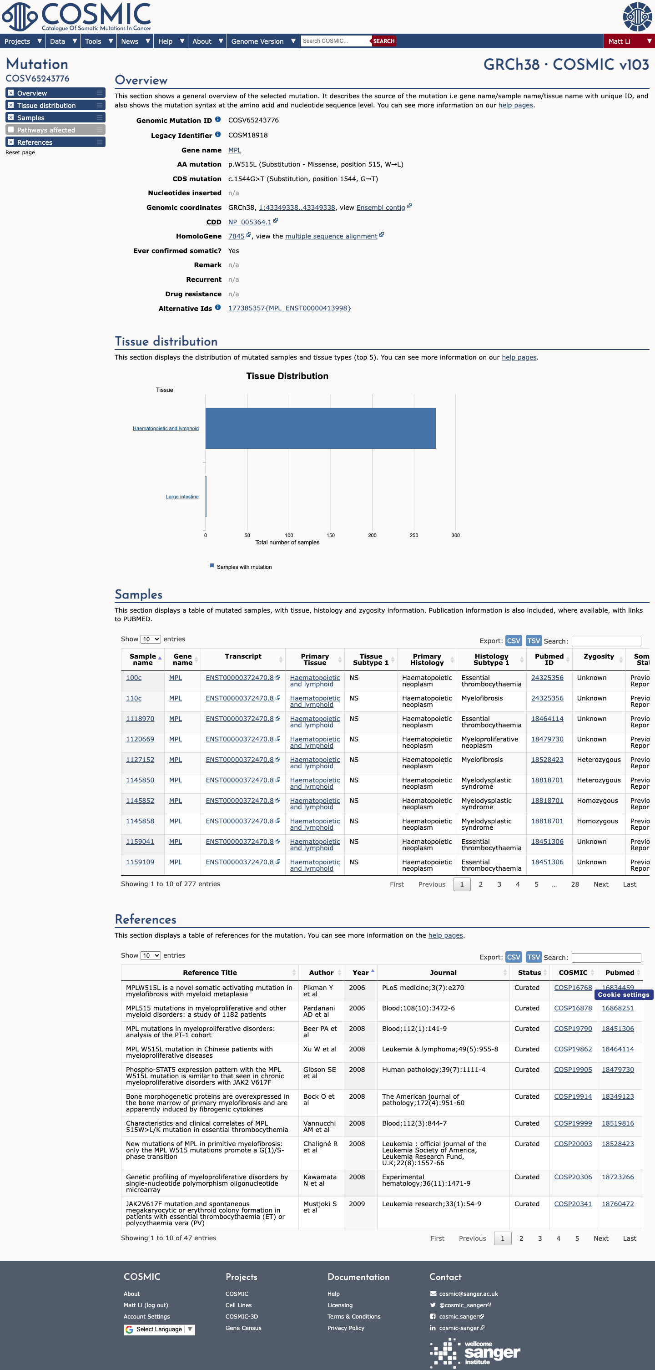
Task: Click the sort arrows on the Transcript column
Action: point(281,660)
